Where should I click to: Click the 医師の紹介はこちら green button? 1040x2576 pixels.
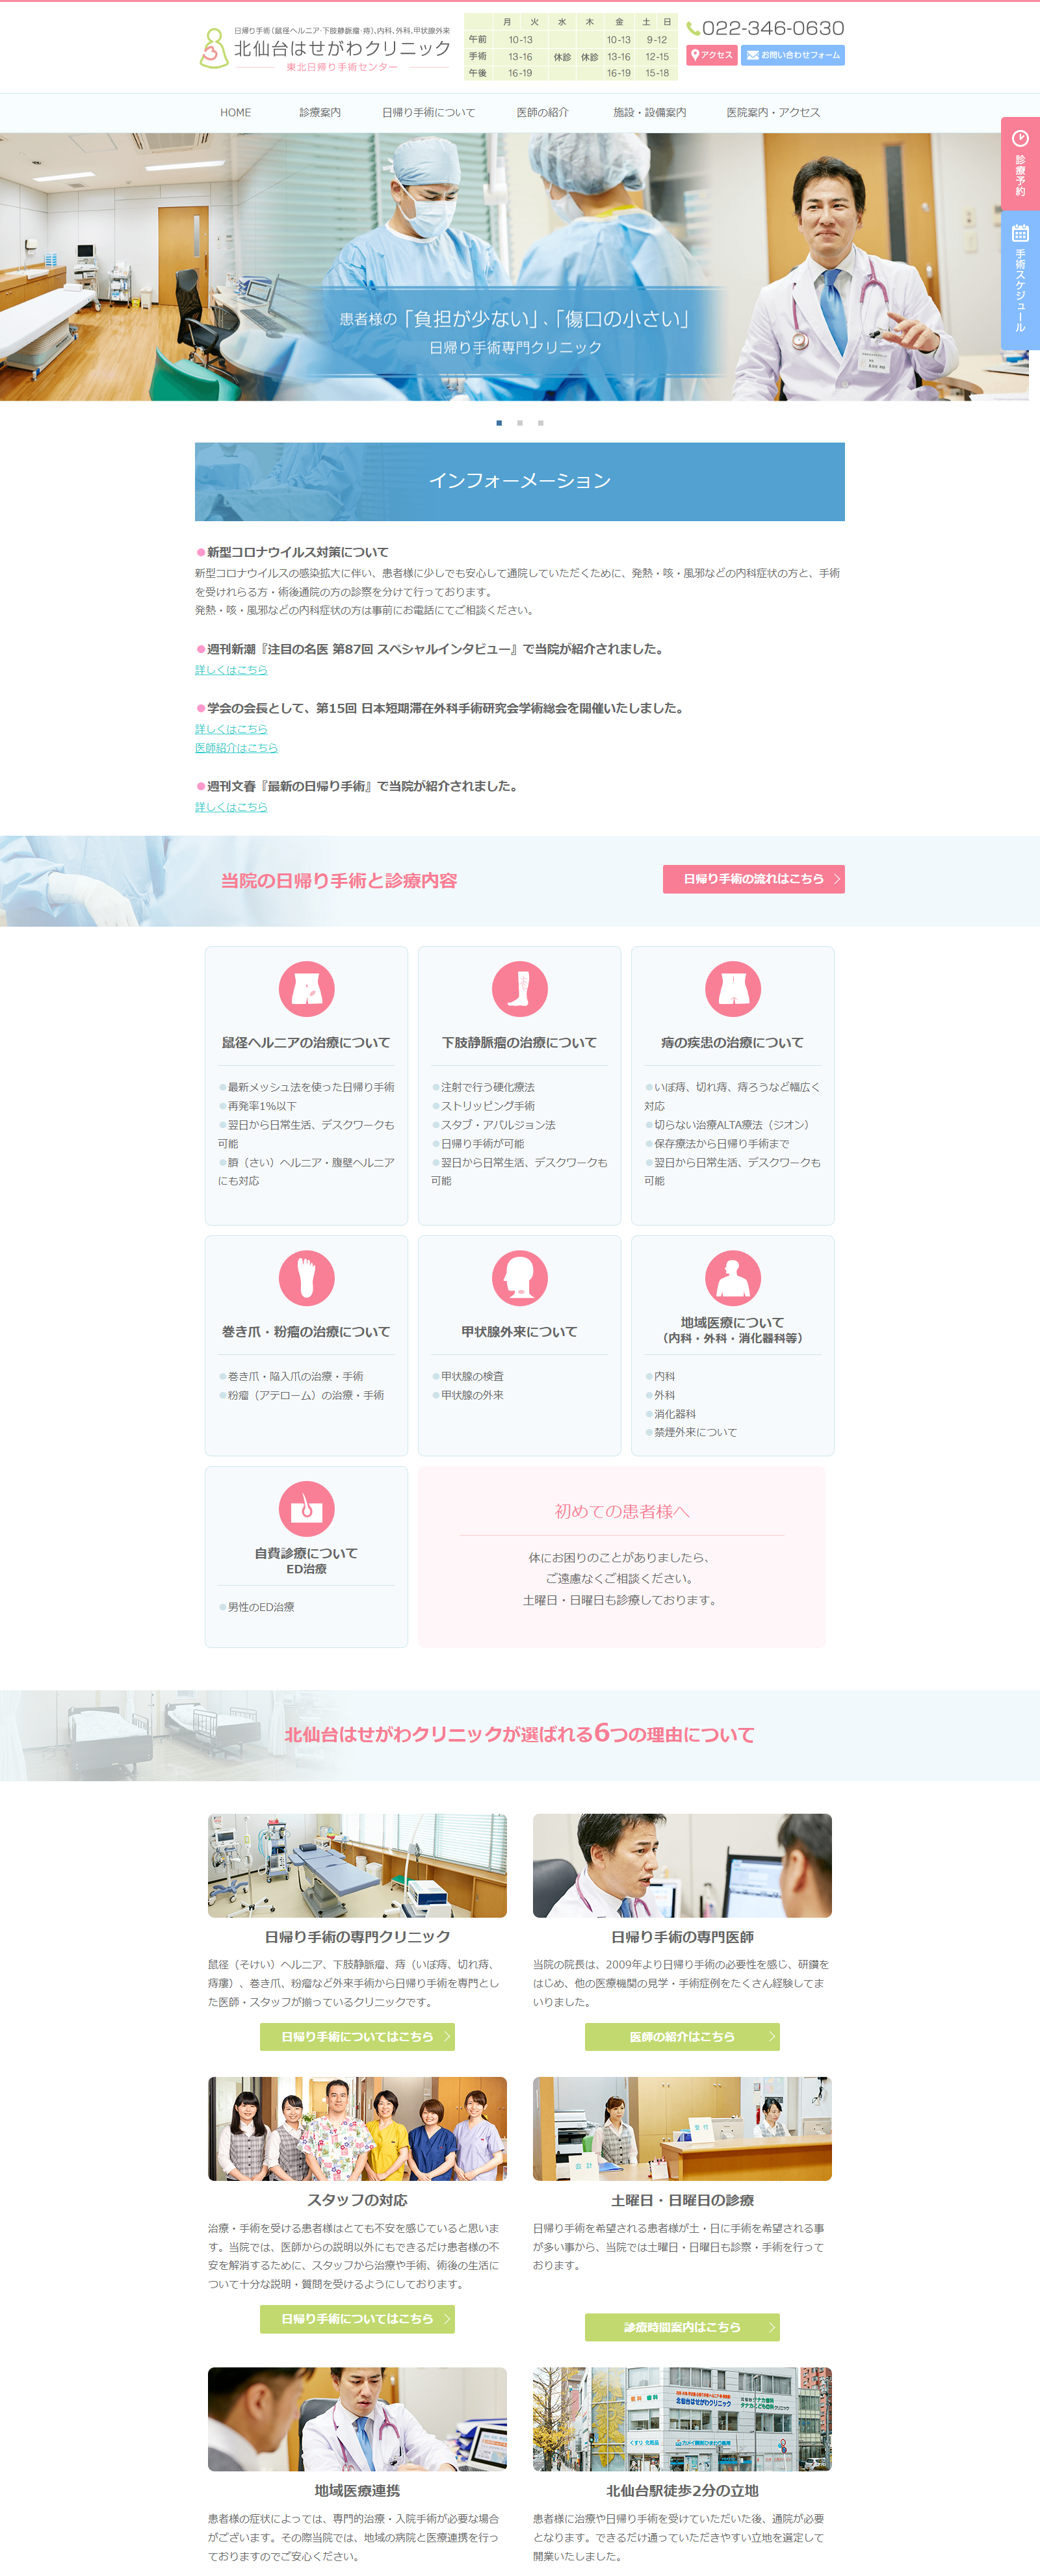pos(682,2037)
